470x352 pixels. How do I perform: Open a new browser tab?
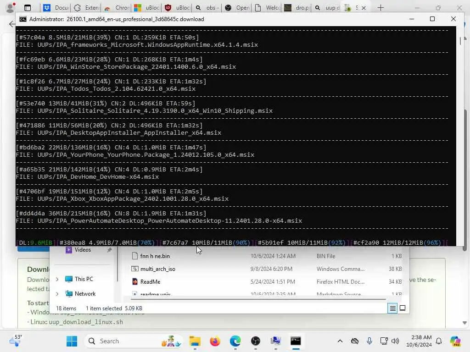380,8
